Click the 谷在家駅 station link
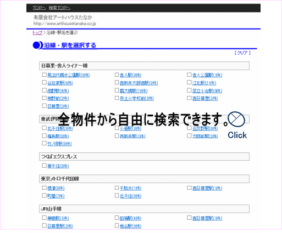The height and width of the screenshot is (233, 282). (x=60, y=83)
